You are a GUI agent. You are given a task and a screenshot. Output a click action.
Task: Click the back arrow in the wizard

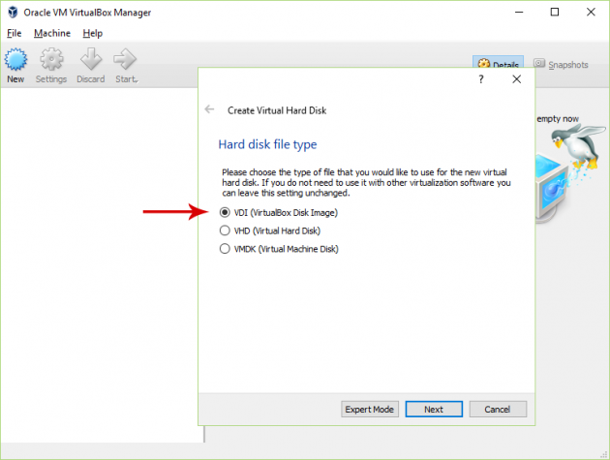210,109
